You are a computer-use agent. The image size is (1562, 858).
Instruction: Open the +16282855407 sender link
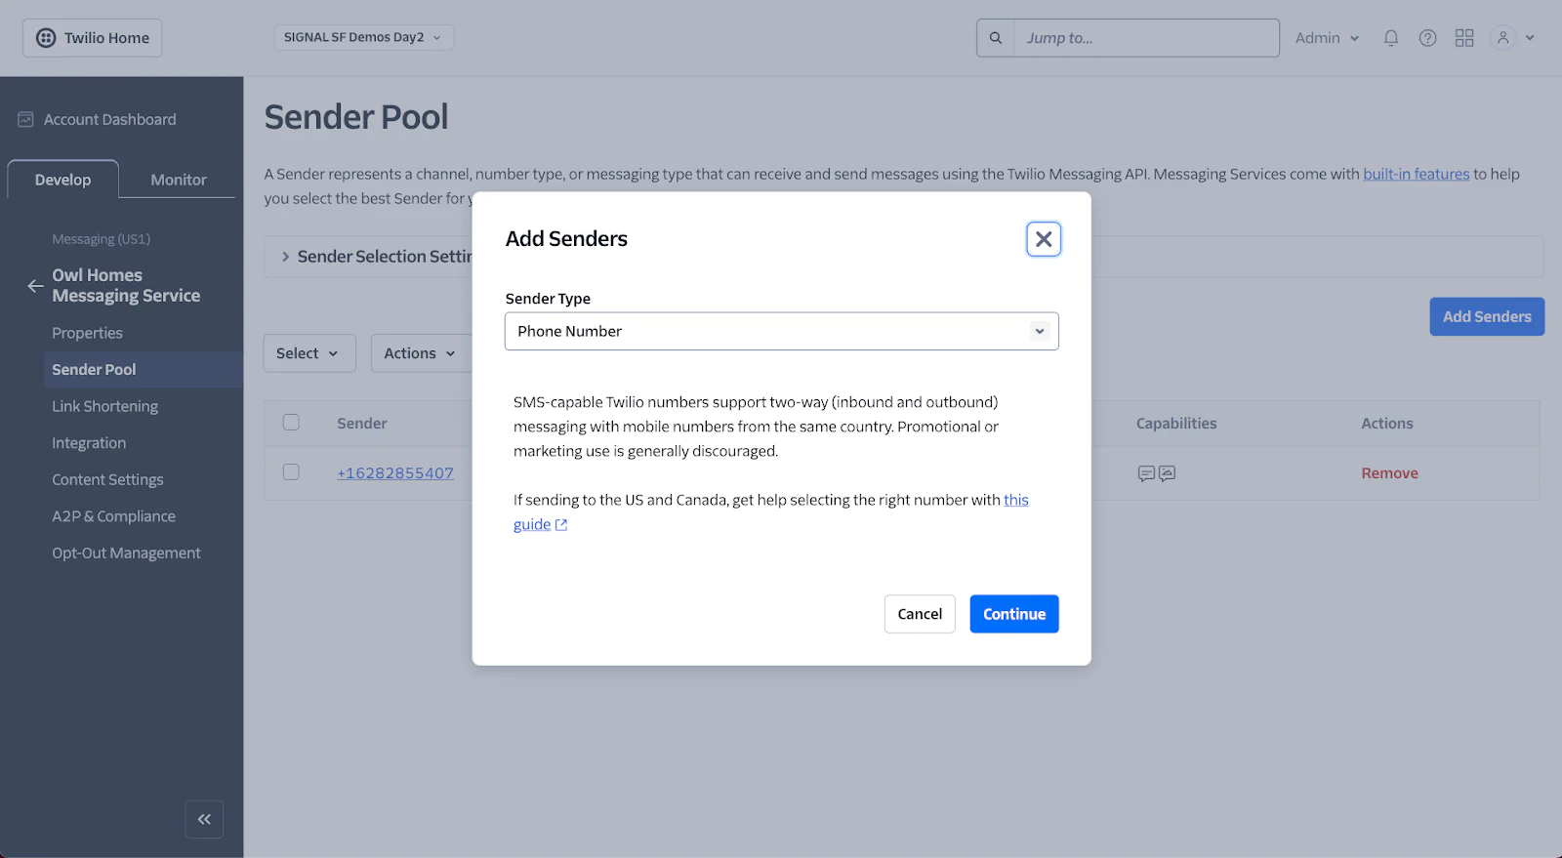click(395, 473)
